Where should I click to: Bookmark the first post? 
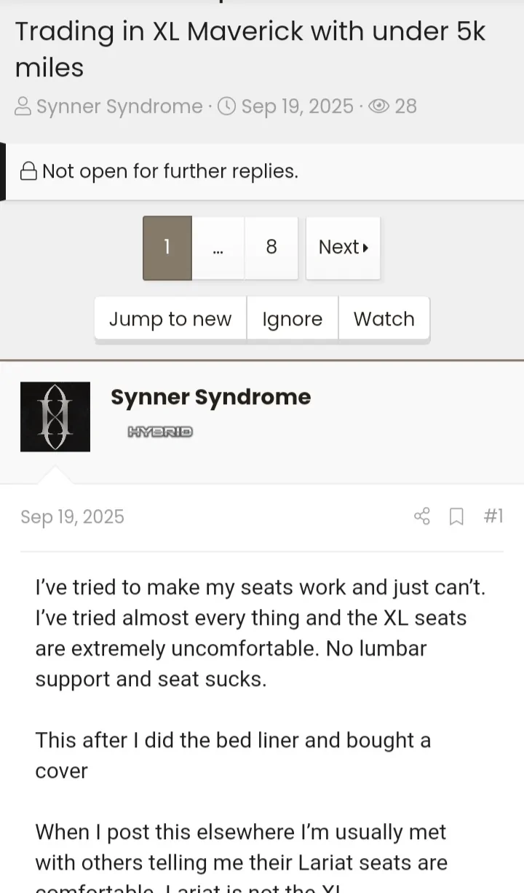[x=456, y=516]
